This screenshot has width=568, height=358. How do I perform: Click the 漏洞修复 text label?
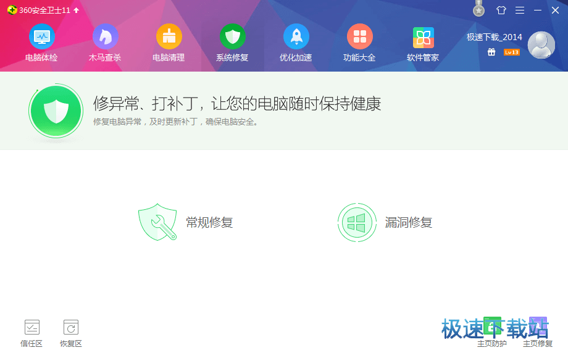[409, 222]
